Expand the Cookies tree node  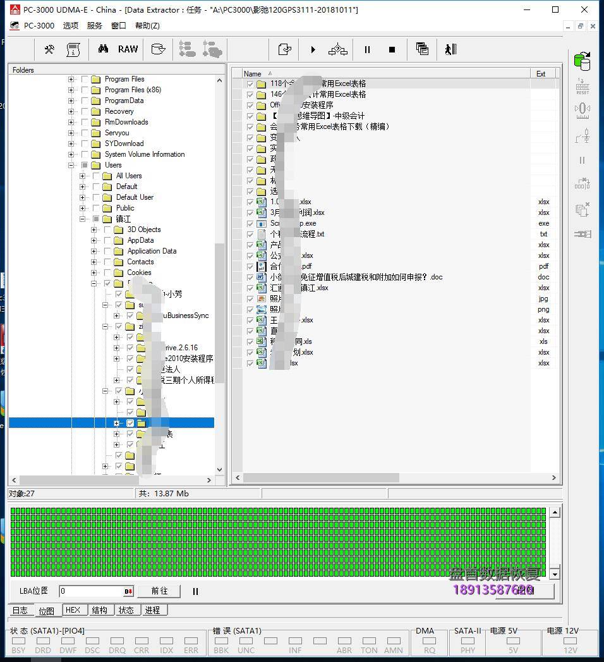point(94,273)
